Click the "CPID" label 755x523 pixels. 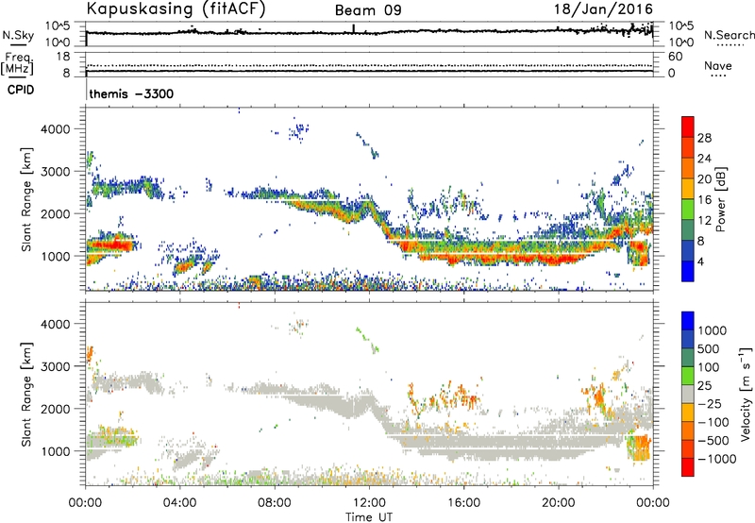[21, 90]
